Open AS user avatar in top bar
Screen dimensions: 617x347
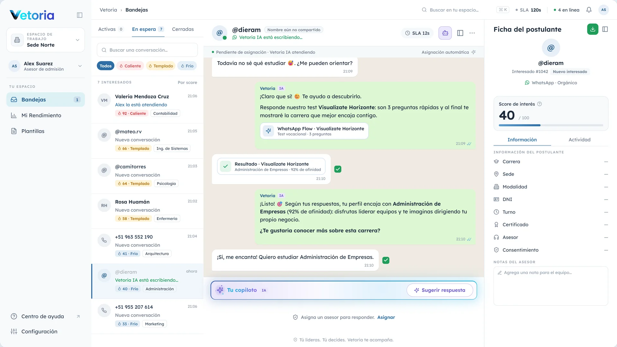(x=604, y=10)
